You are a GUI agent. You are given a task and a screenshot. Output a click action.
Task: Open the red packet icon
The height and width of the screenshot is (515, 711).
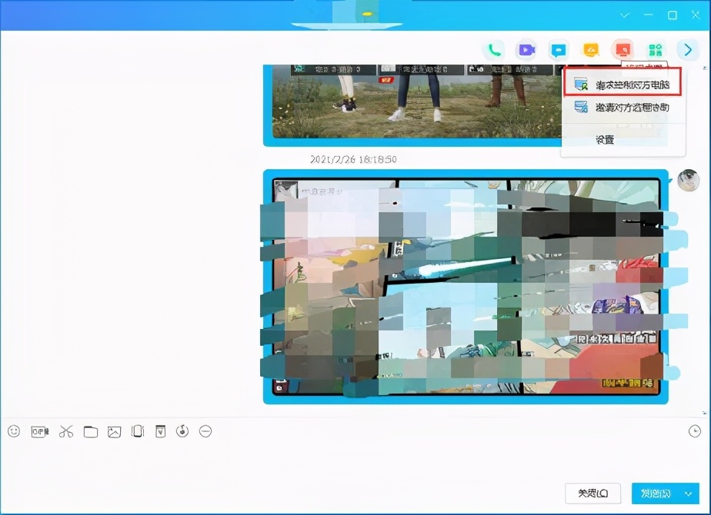tap(161, 431)
